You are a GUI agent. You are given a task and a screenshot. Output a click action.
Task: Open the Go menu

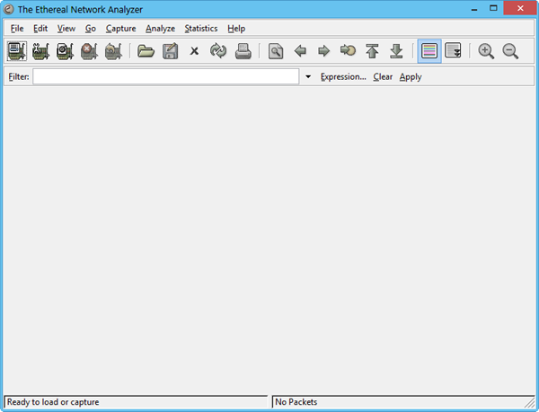91,29
